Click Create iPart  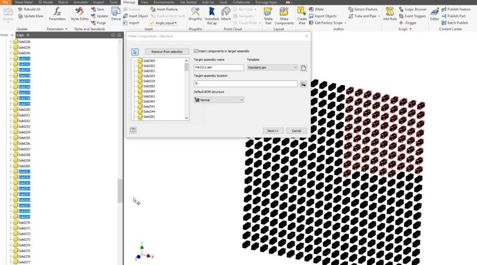[302, 16]
